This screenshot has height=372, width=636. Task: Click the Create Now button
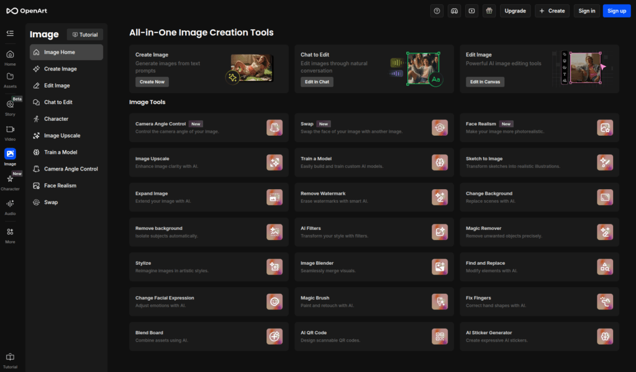point(152,82)
